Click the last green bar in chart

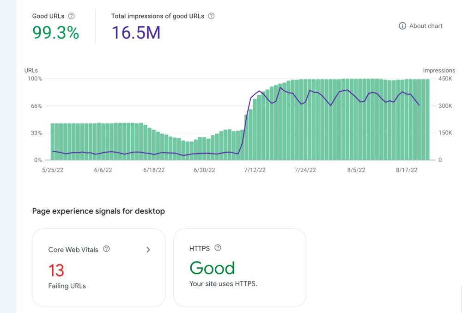click(x=427, y=120)
